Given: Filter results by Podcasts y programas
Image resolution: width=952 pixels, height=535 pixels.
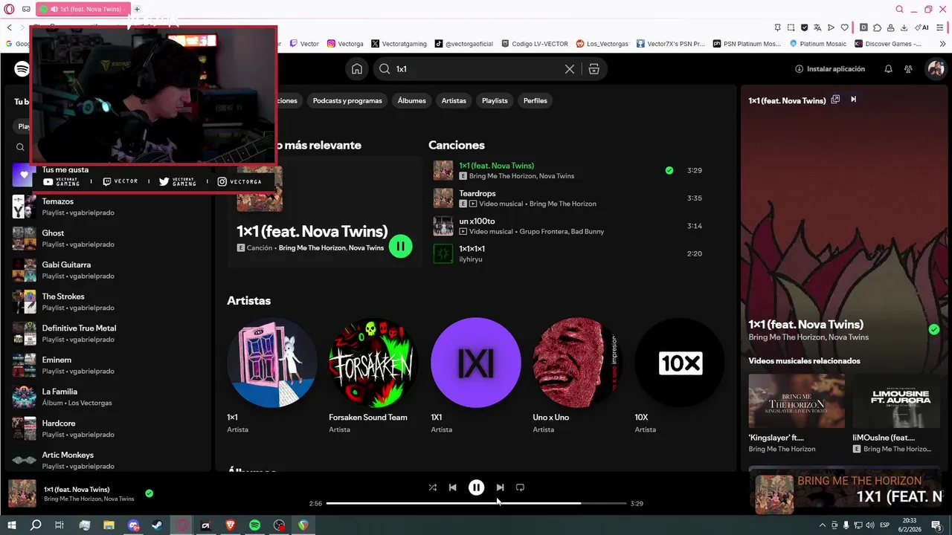Looking at the screenshot, I should tap(347, 100).
